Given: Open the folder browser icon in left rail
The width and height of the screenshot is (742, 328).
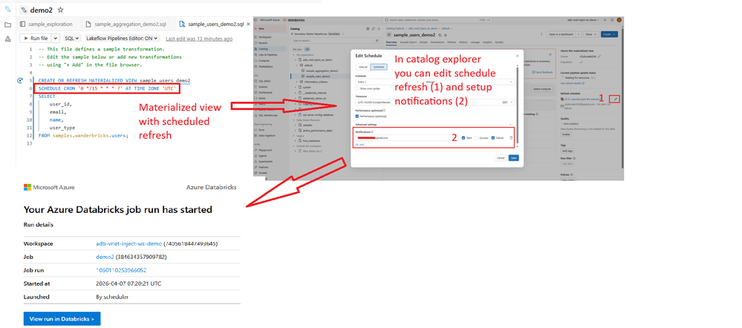Looking at the screenshot, I should pyautogui.click(x=7, y=24).
